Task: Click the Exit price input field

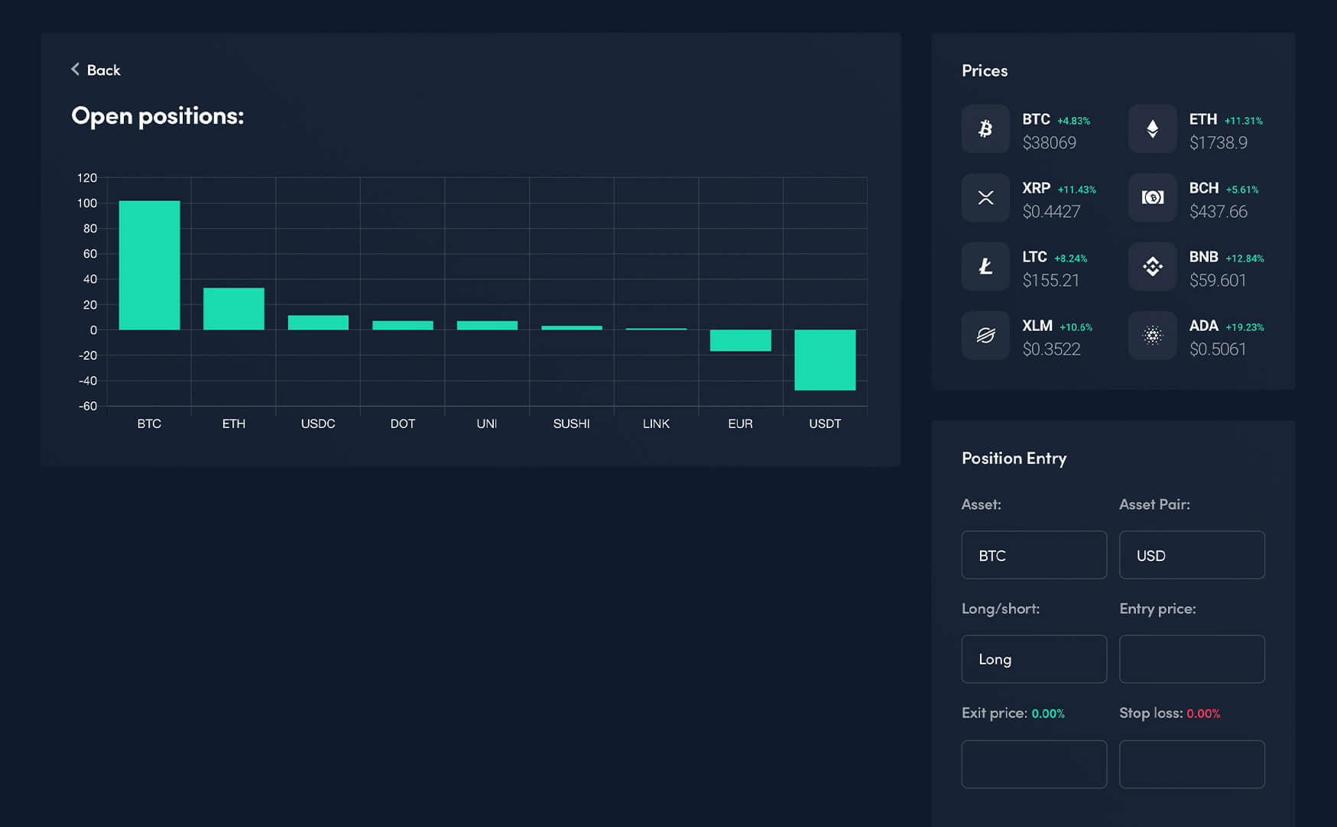Action: tap(1034, 764)
